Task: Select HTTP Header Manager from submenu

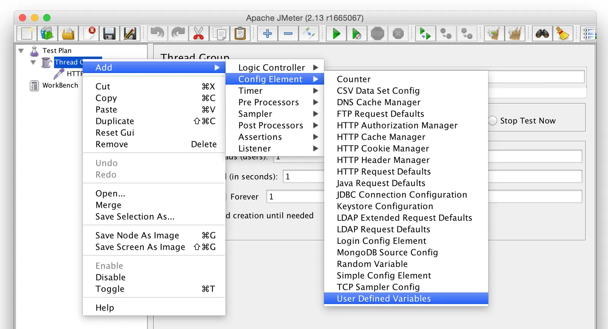Action: click(x=406, y=160)
